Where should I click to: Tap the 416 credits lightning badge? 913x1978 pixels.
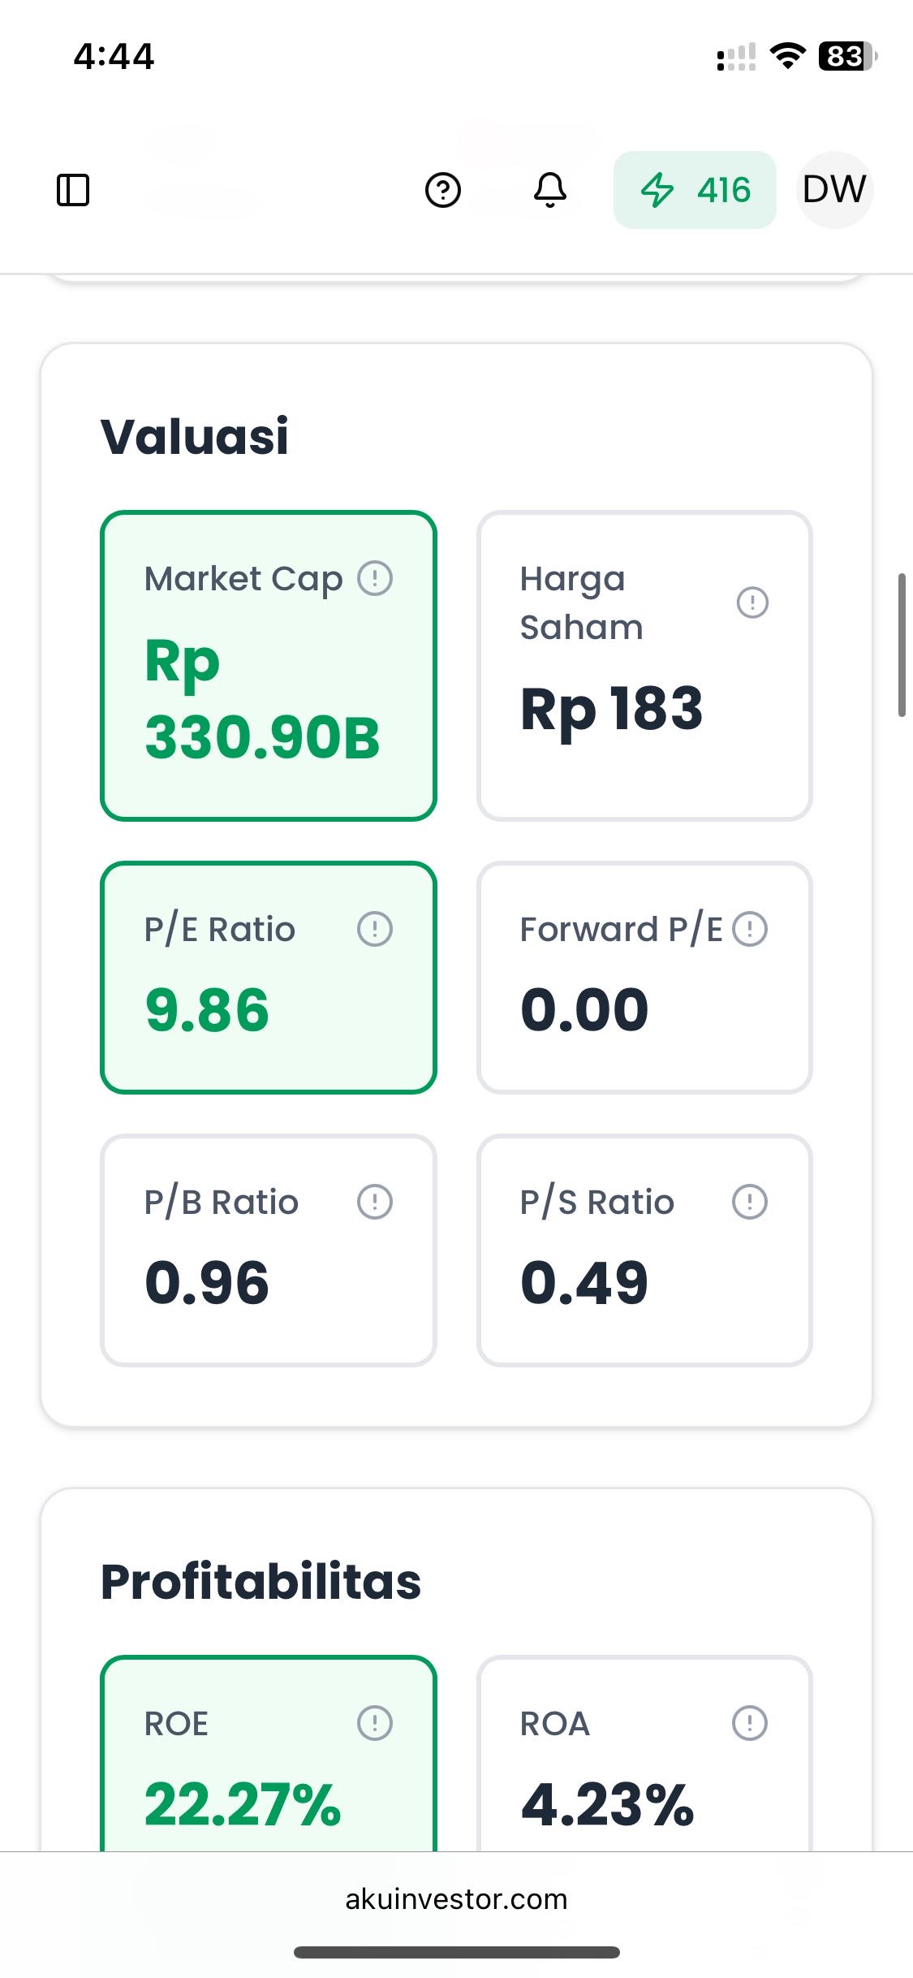[x=695, y=190]
